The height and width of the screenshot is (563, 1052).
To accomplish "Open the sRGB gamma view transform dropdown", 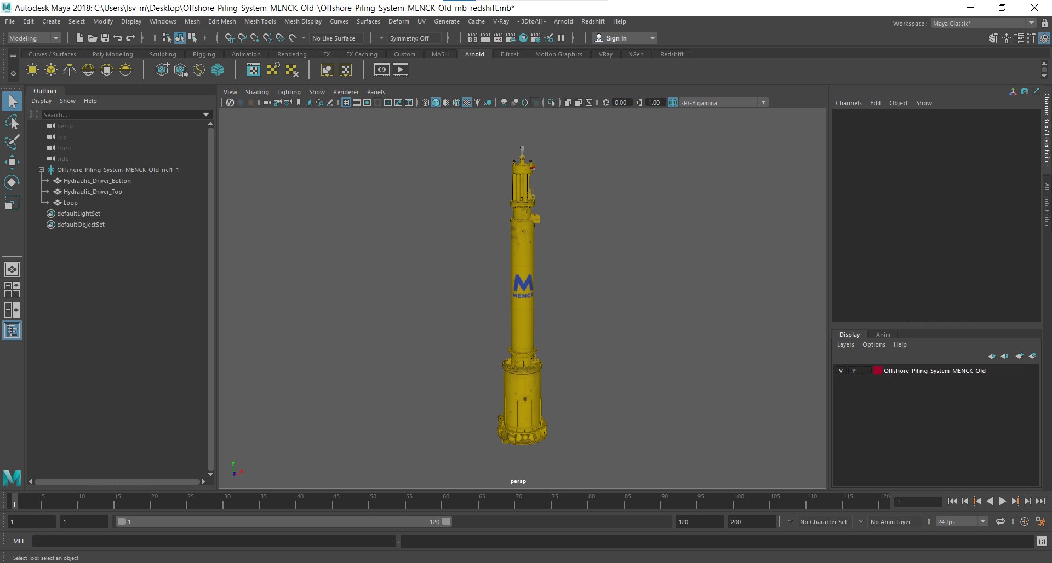I will (724, 102).
